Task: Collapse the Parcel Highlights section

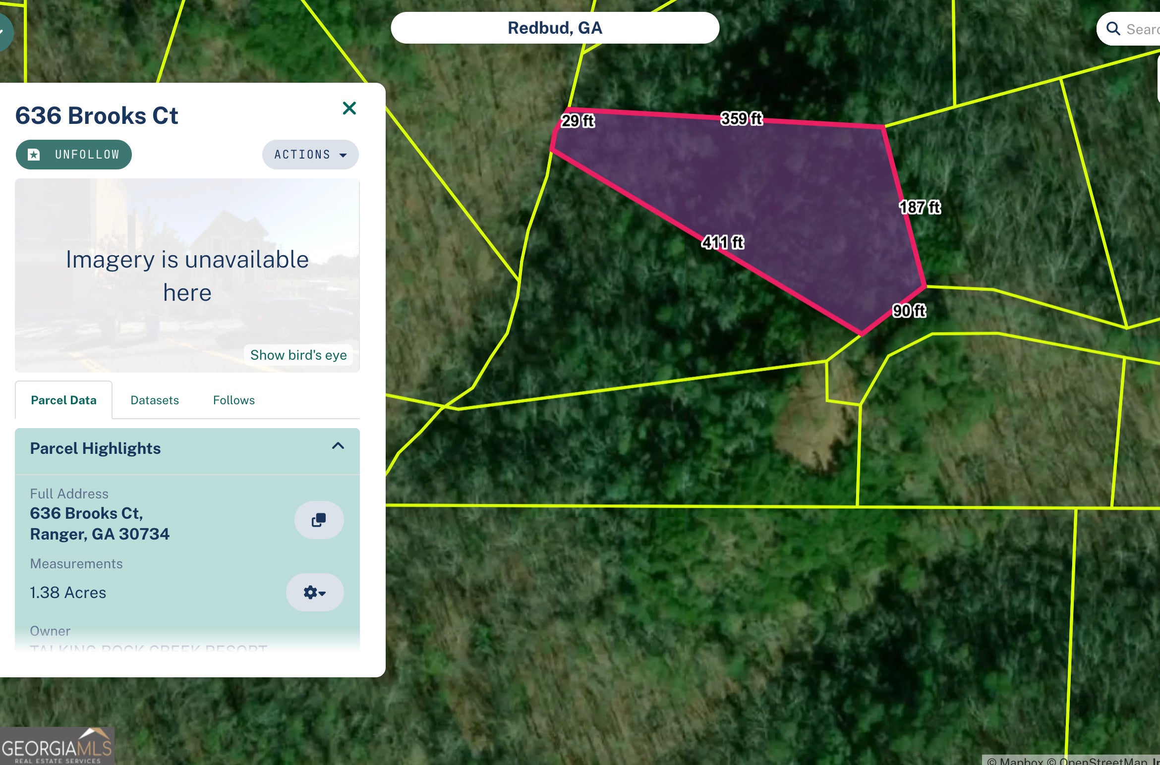Action: coord(338,446)
